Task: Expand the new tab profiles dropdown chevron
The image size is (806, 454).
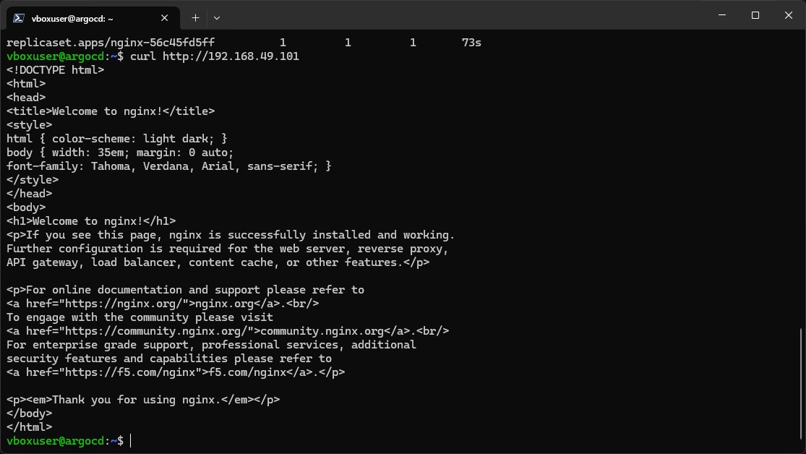Action: click(x=216, y=18)
